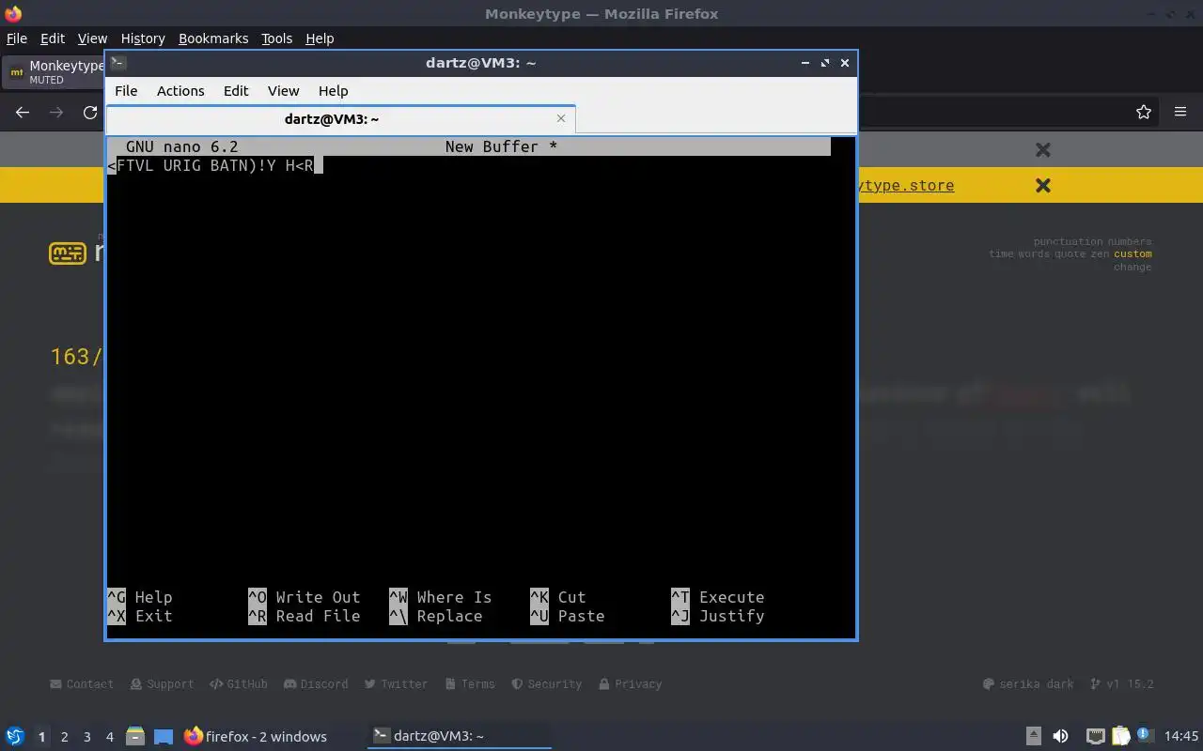Click change custom text button
Screen dimensions: 1203x751
(1133, 267)
